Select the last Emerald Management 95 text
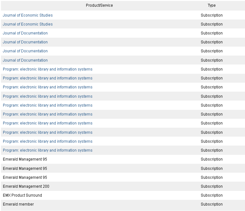Screen dimensions: 245x211 click(x=25, y=177)
